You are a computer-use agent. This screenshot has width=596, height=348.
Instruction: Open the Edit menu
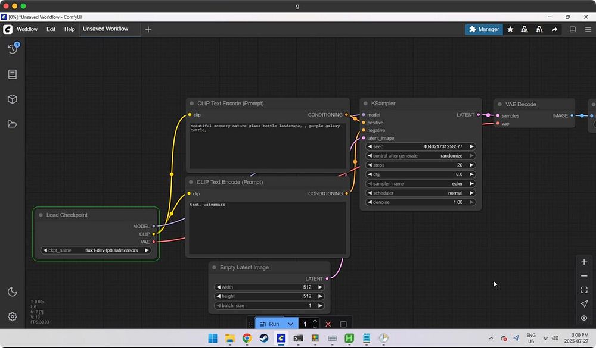[x=51, y=29]
